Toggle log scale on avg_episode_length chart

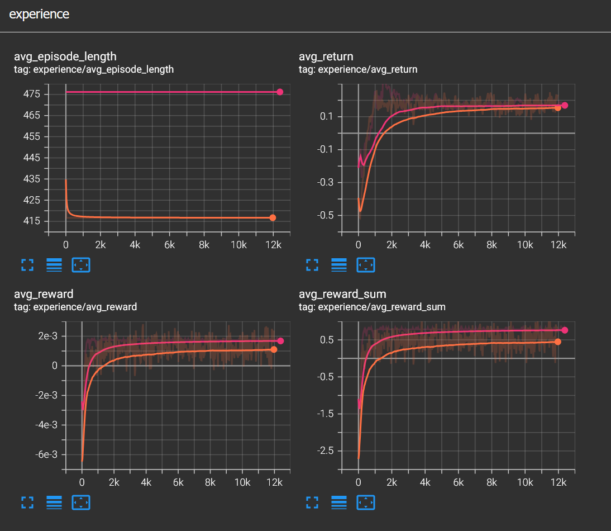click(x=54, y=265)
